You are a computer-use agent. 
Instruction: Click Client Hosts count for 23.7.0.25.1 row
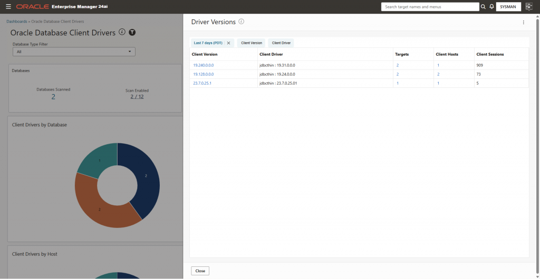[438, 83]
